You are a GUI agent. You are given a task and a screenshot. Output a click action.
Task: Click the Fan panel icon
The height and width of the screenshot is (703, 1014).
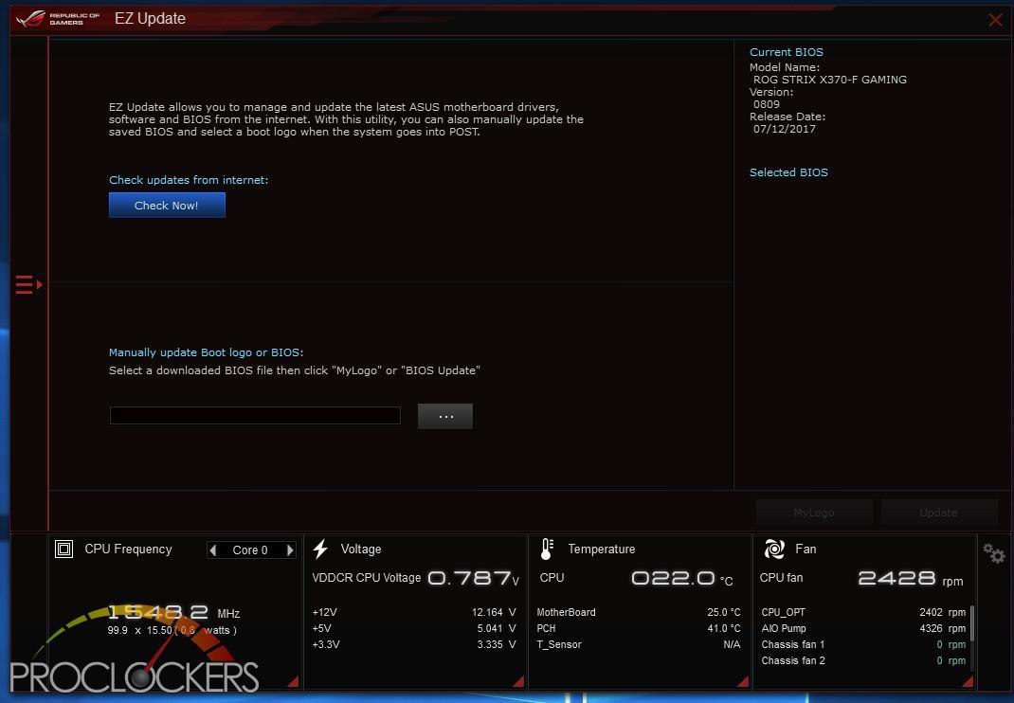tap(774, 550)
